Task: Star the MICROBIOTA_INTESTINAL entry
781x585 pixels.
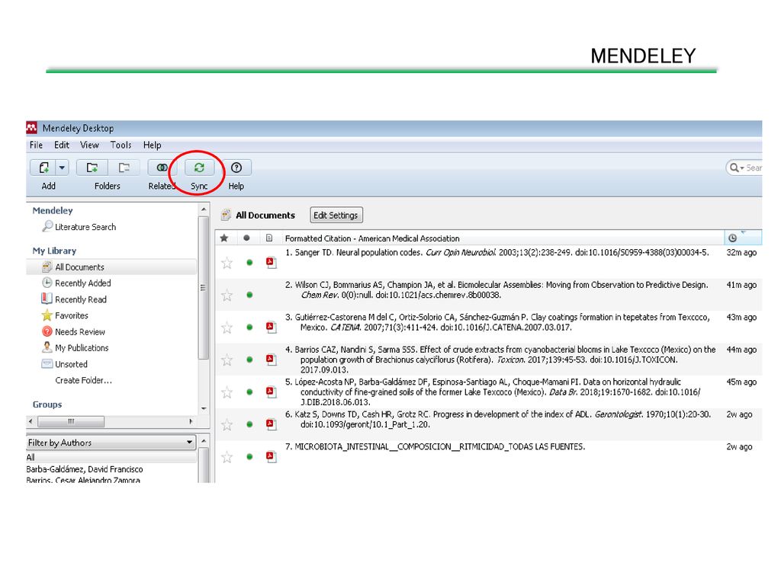Action: coord(227,457)
